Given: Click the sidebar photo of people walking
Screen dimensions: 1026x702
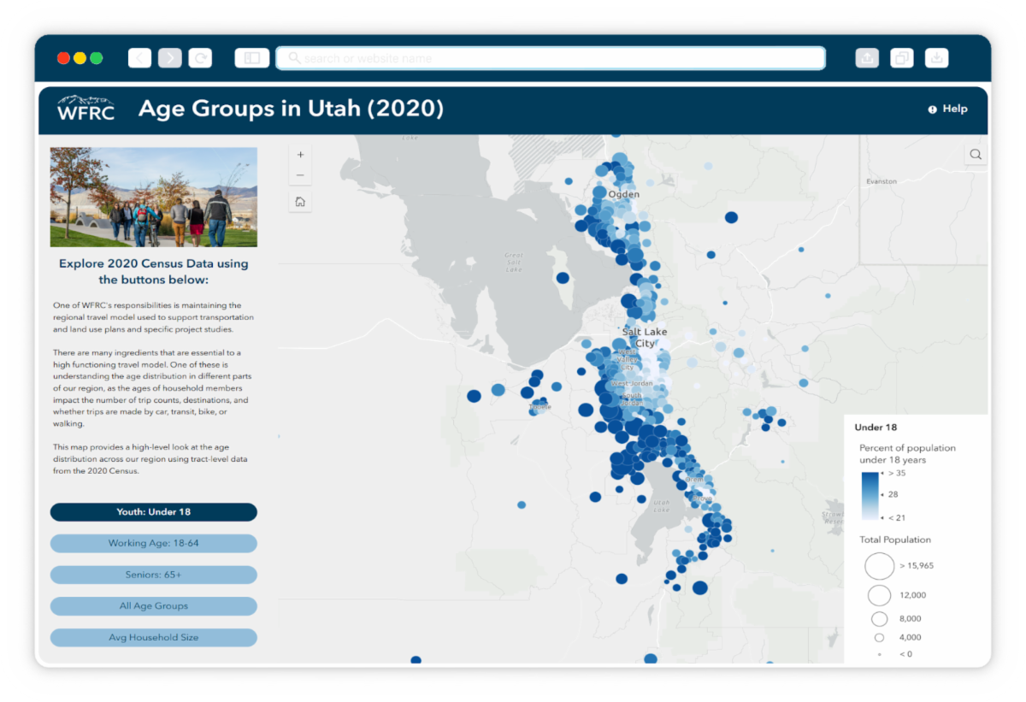Looking at the screenshot, I should tap(154, 198).
